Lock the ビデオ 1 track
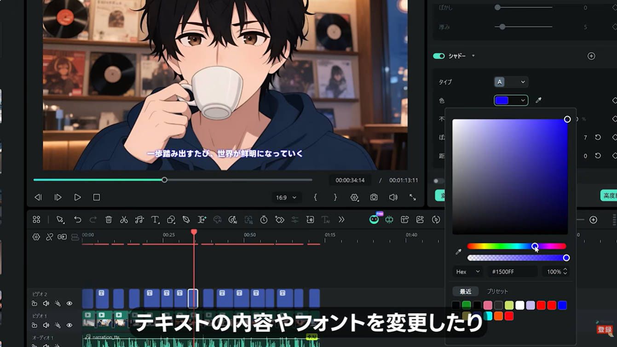 35,325
